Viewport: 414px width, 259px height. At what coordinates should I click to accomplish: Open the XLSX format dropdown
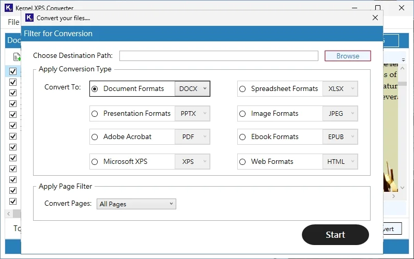click(x=340, y=89)
